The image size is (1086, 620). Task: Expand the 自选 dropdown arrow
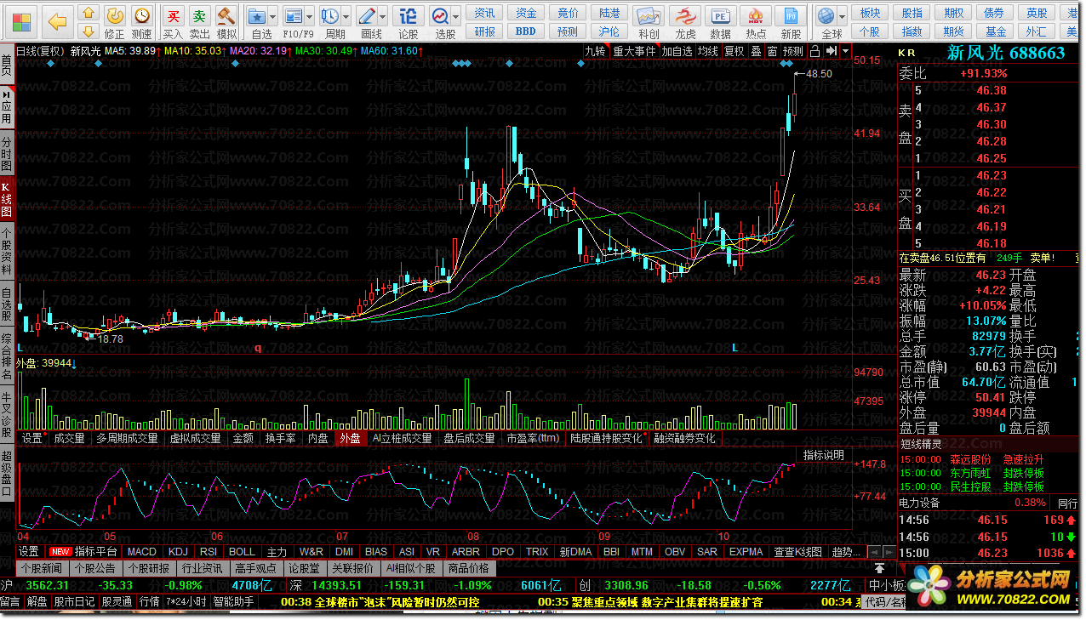pyautogui.click(x=273, y=16)
